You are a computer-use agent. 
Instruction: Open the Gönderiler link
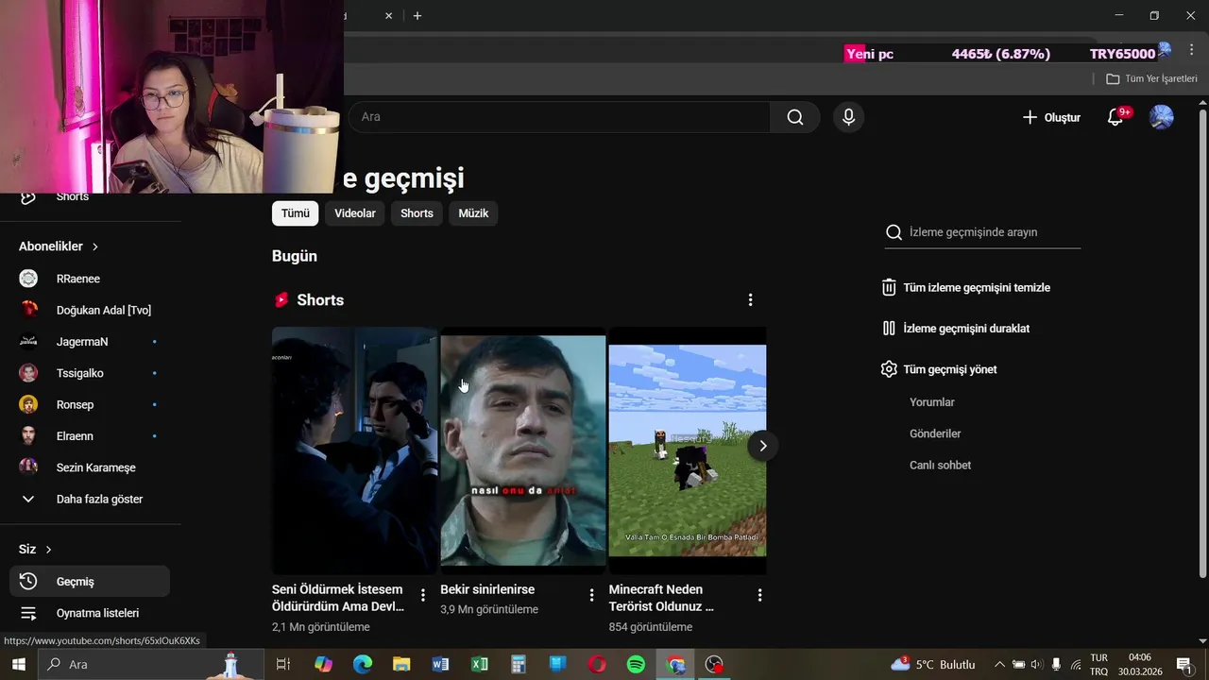tap(935, 433)
